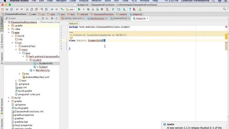
Task: Run the app with the green play icon
Action: click(79, 9)
